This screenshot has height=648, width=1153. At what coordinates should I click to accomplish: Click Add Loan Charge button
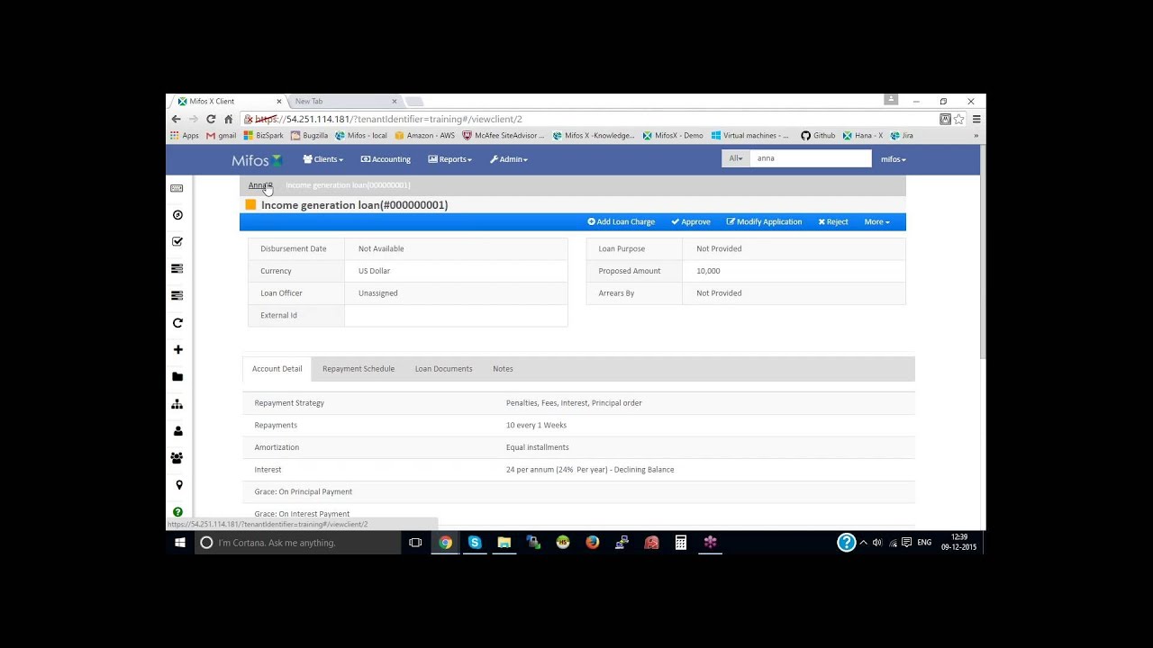(622, 222)
